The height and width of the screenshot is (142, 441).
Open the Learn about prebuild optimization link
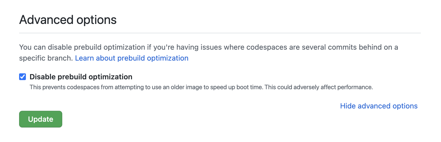(x=132, y=58)
